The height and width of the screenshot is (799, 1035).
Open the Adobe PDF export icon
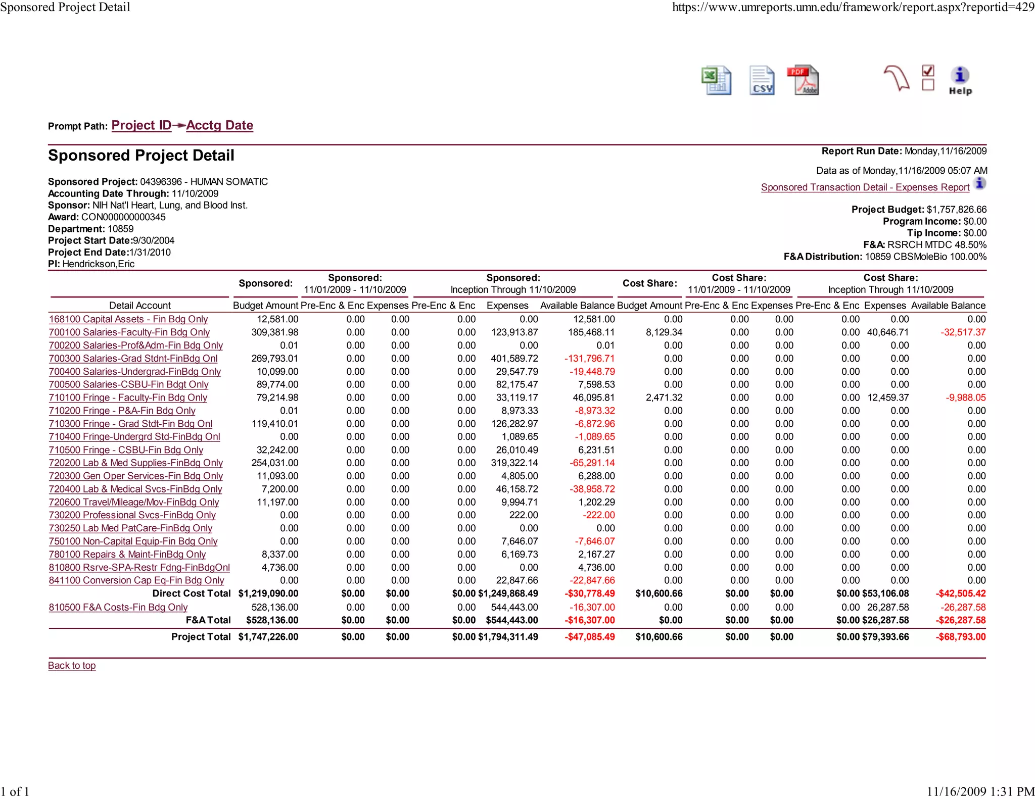[x=803, y=80]
